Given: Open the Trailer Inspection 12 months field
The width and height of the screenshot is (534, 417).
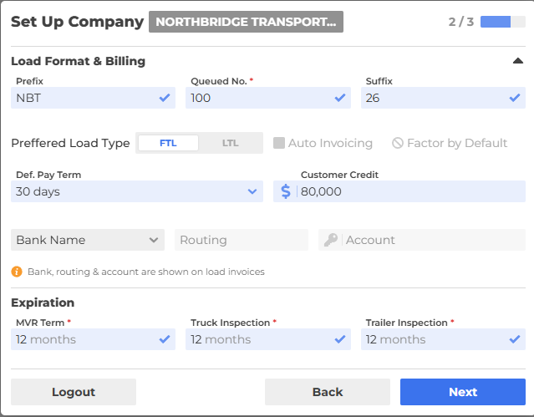Looking at the screenshot, I should click(443, 339).
